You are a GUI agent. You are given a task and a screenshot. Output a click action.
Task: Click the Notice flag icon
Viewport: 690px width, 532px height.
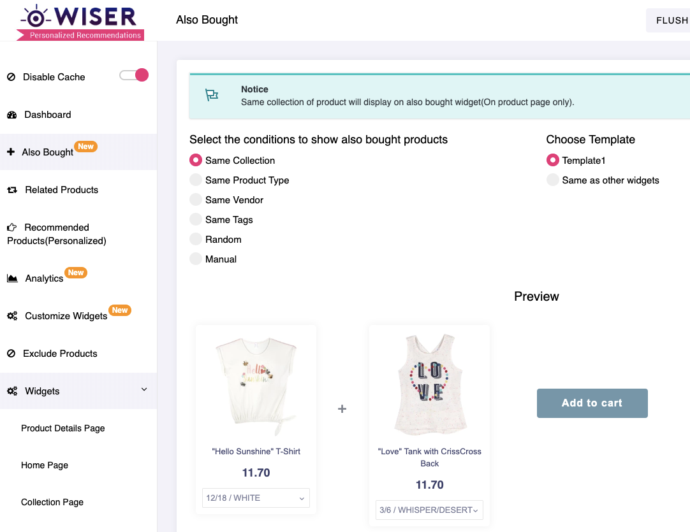click(212, 95)
